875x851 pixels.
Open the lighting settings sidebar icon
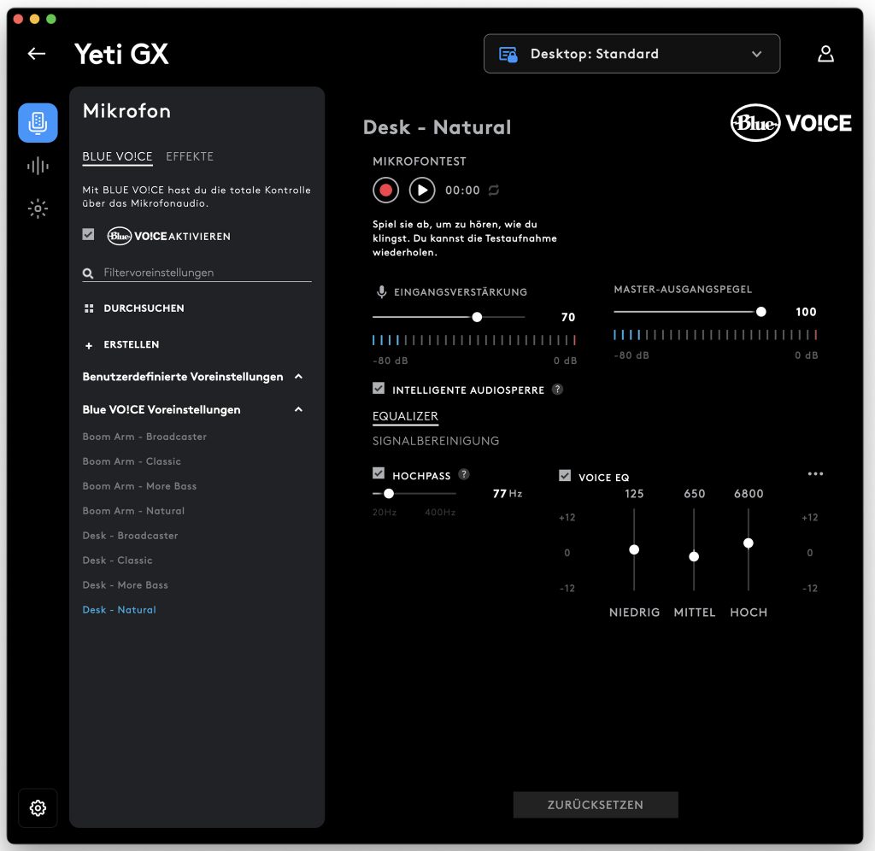[38, 208]
